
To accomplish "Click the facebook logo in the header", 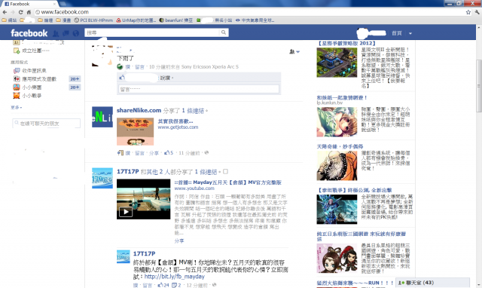I will click(x=29, y=33).
